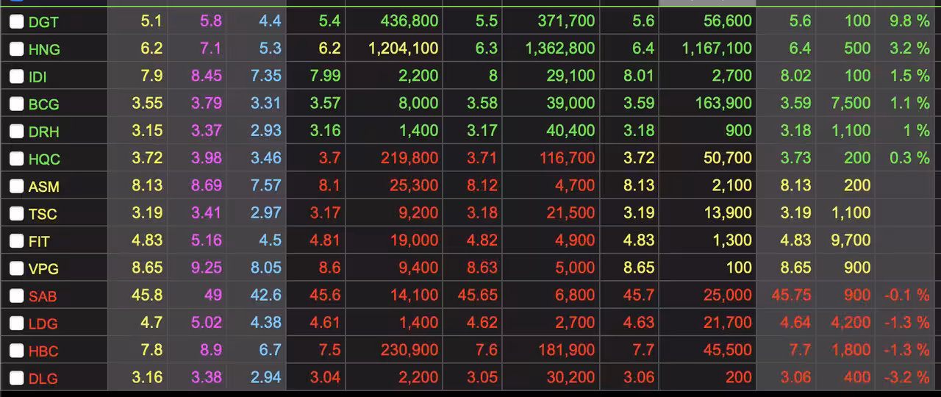
Task: Click DGT change value 9.8 %
Action: (x=909, y=21)
